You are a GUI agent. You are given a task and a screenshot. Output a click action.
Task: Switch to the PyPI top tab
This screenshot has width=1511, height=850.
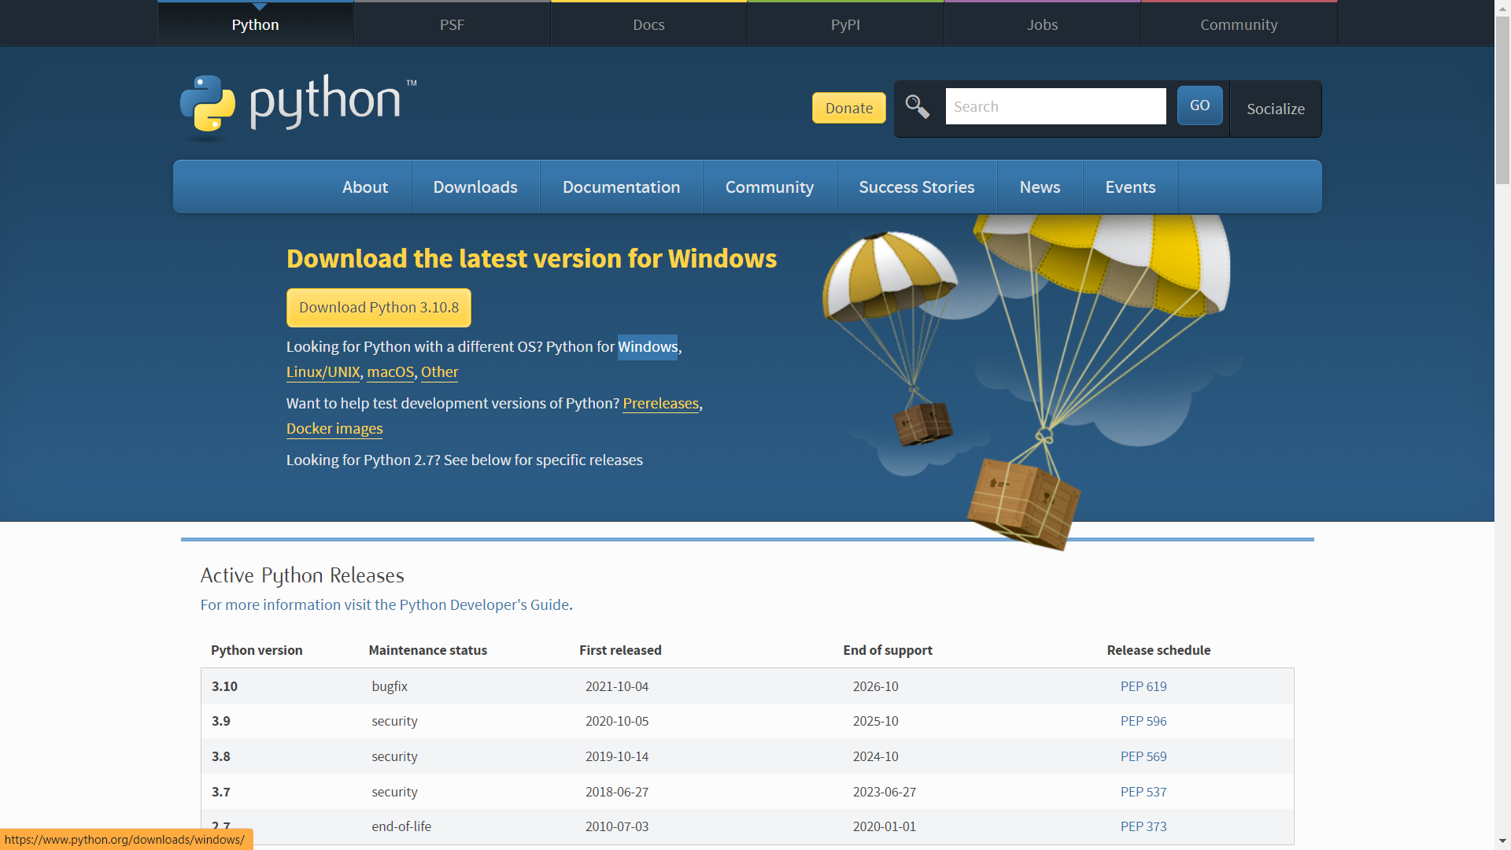[845, 24]
